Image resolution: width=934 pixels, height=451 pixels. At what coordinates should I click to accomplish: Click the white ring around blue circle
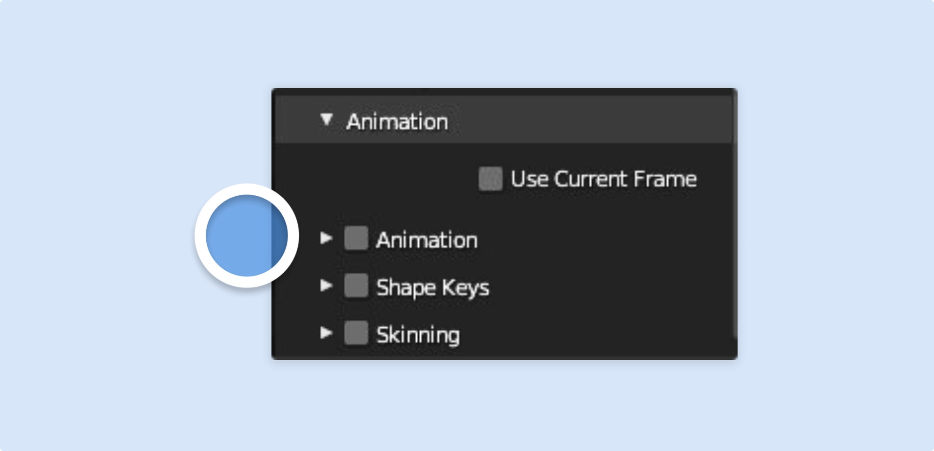tap(247, 189)
